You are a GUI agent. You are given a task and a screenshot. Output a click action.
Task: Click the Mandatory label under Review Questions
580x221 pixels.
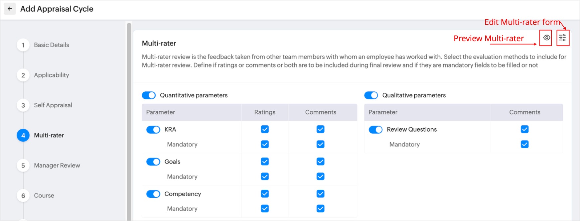click(x=405, y=145)
